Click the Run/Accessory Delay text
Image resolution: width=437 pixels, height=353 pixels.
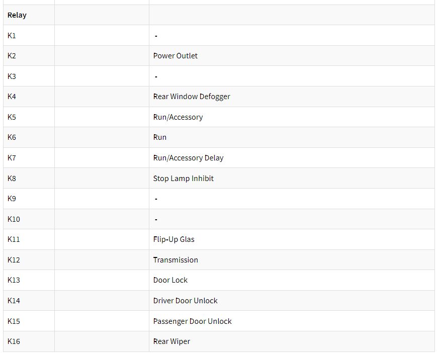[188, 158]
